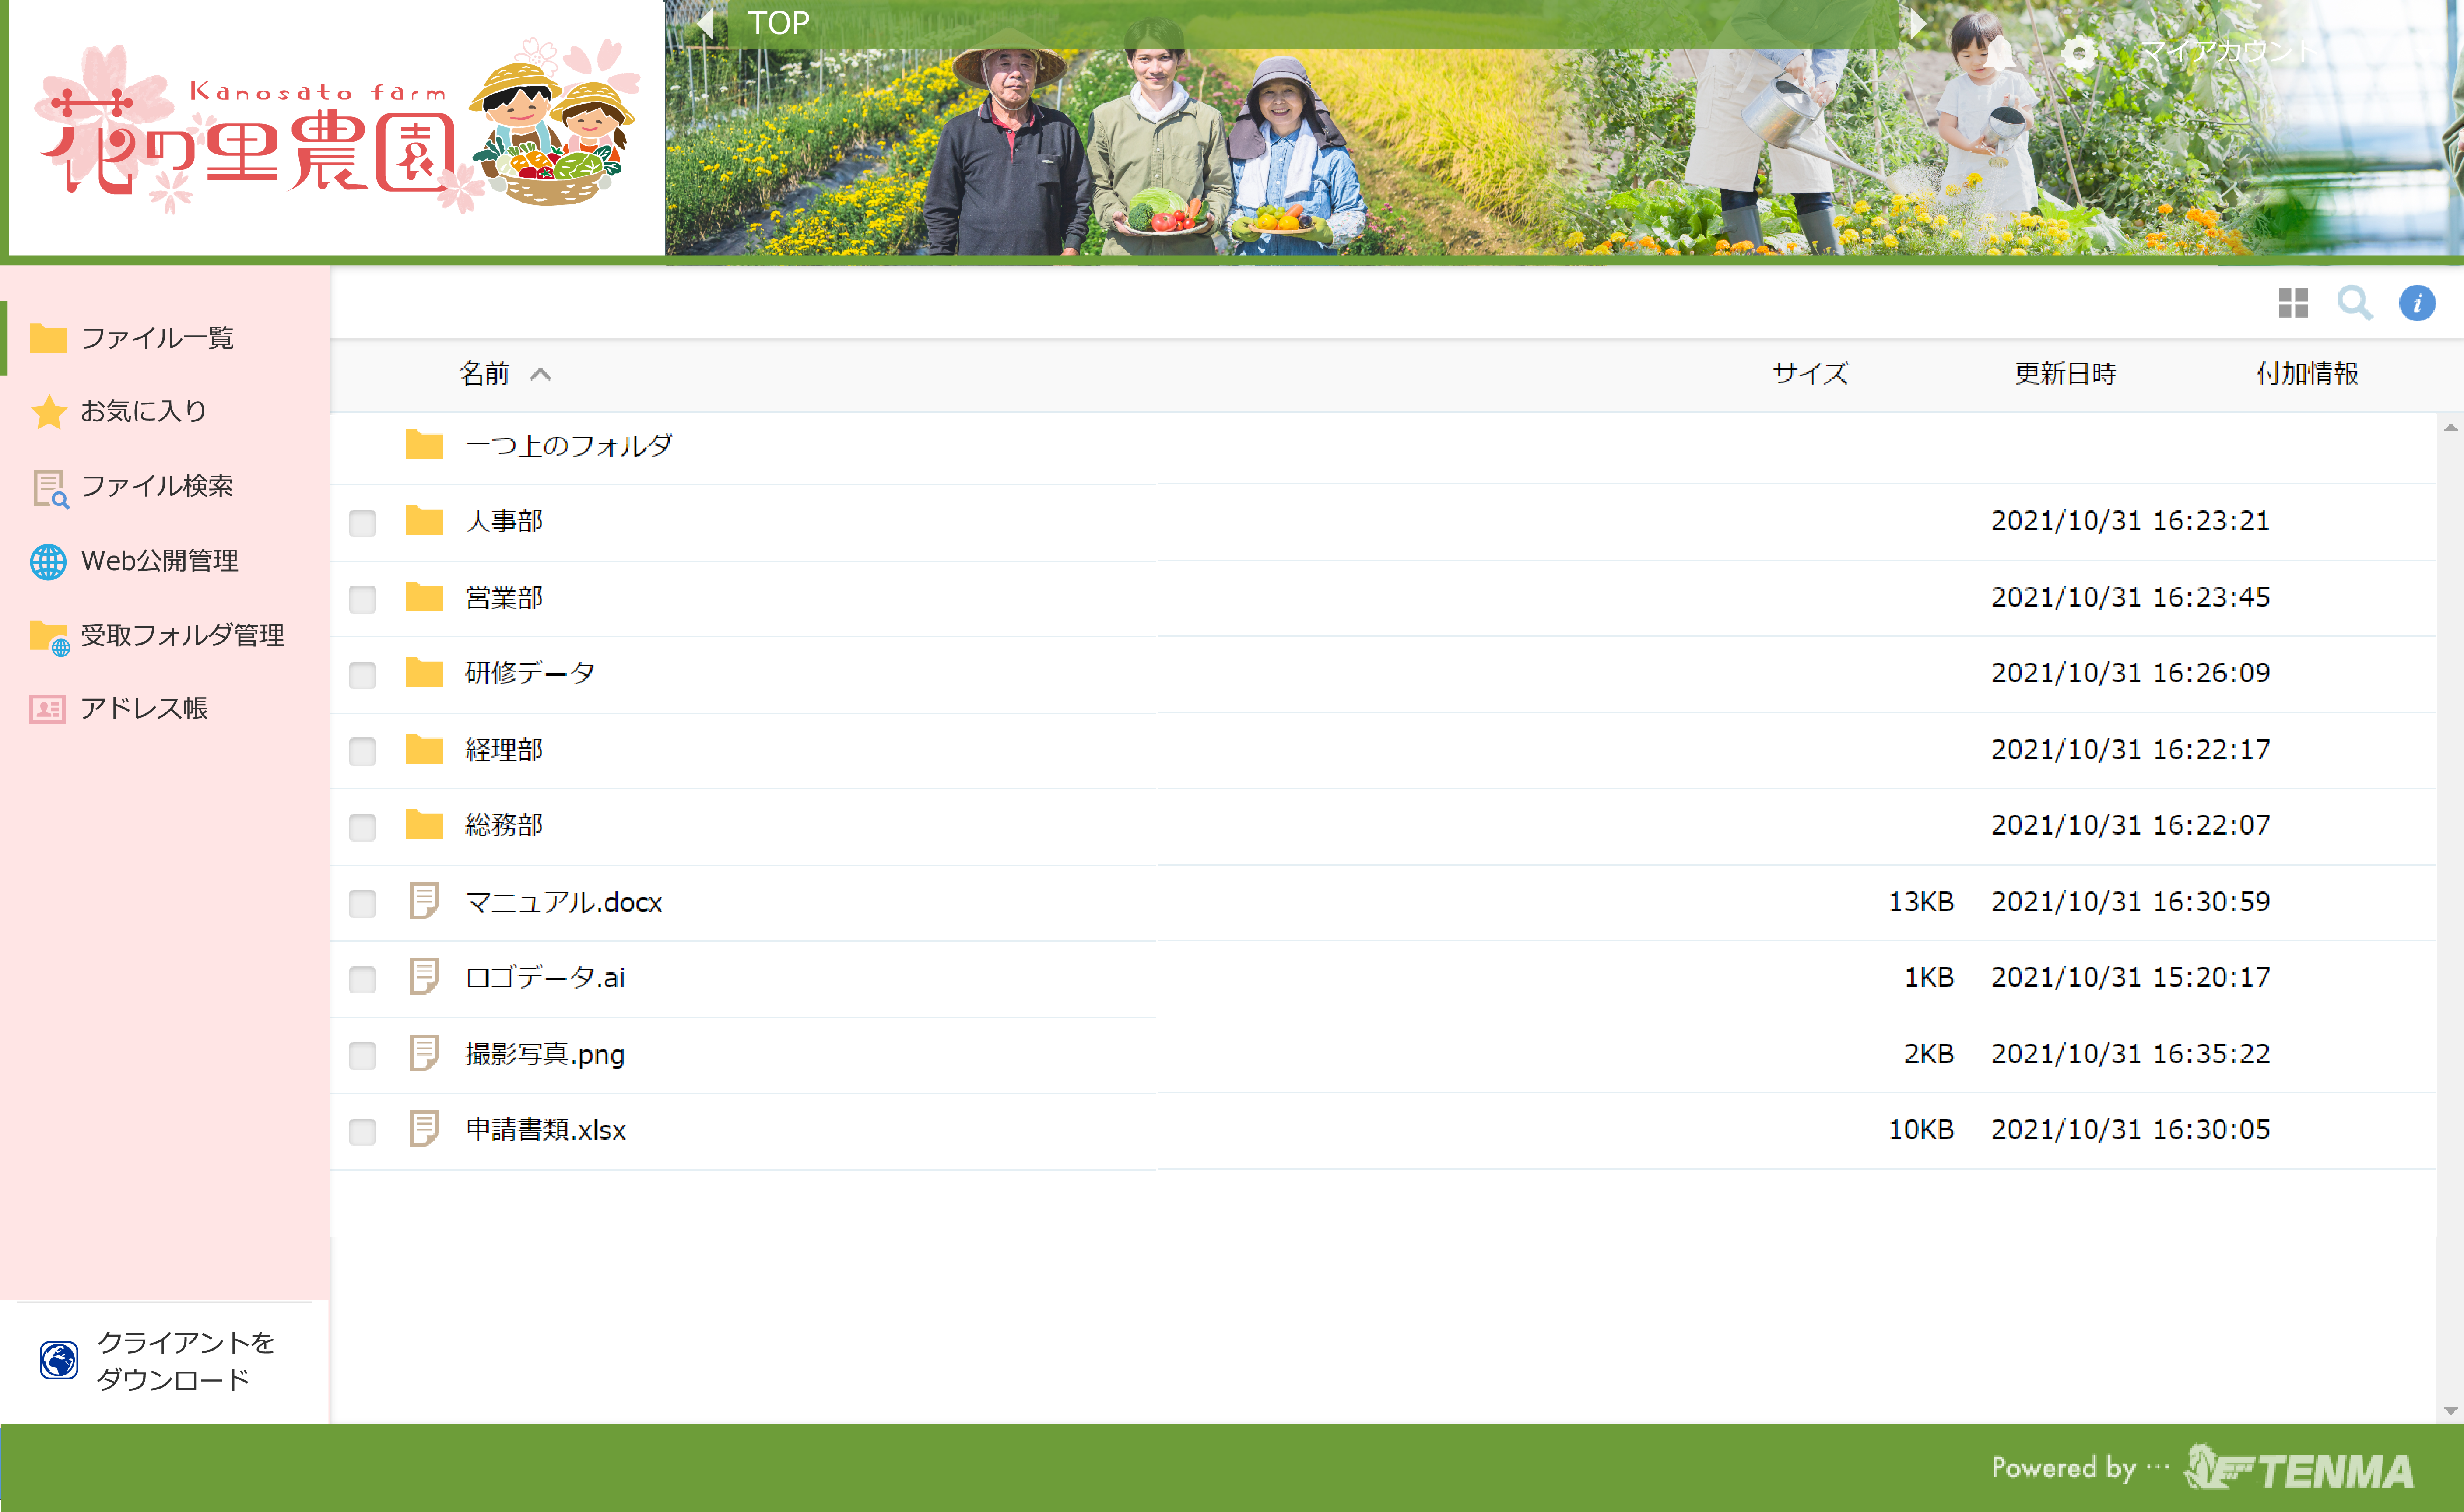Click the TENMA logo in footer
The image size is (2464, 1512).
2298,1468
